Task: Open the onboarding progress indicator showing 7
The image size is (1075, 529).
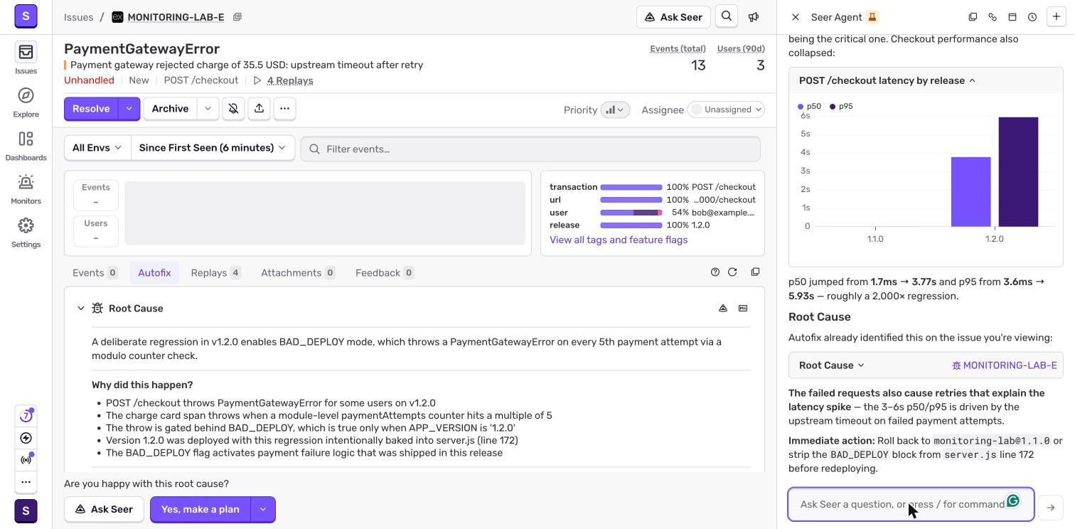Action: pyautogui.click(x=26, y=415)
